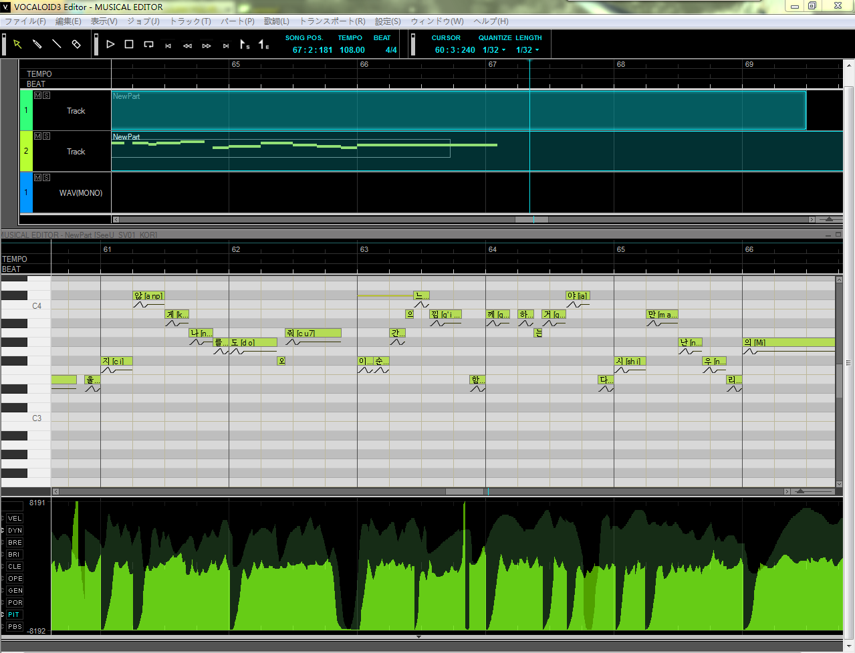Image resolution: width=855 pixels, height=653 pixels.
Task: Click the piano roll horizontal scrollbar thumb
Action: point(465,491)
